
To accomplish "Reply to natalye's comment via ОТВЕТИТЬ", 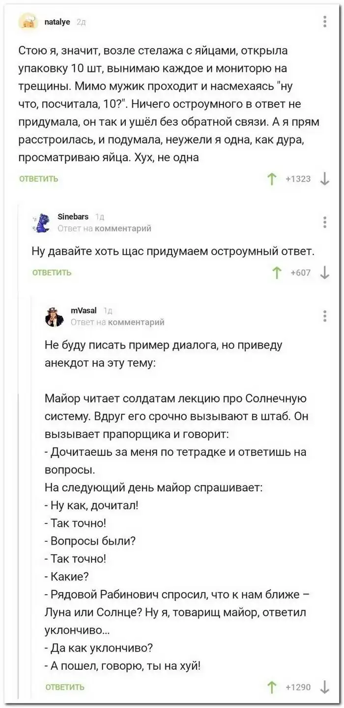I will pos(38,179).
